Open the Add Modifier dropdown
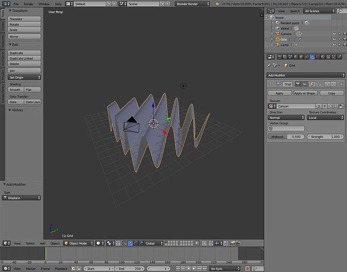Screen dimensions: 347x272 (x=306, y=75)
